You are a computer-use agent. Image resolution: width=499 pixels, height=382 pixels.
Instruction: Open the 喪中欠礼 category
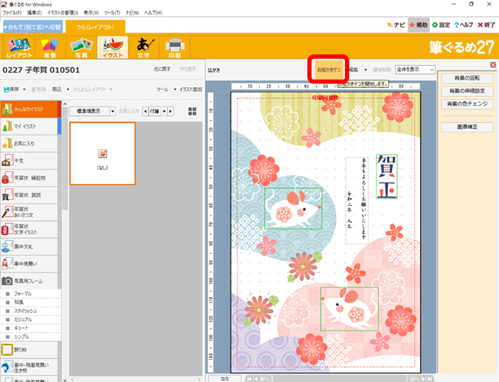tap(29, 247)
